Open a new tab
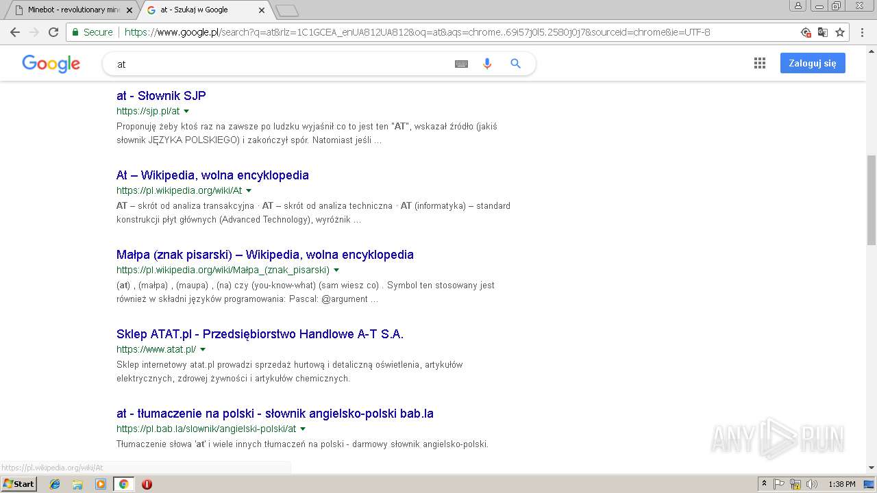The image size is (877, 493). click(287, 10)
